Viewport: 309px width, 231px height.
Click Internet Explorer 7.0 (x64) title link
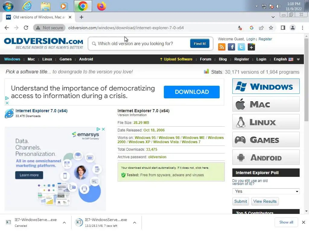[x=41, y=111]
